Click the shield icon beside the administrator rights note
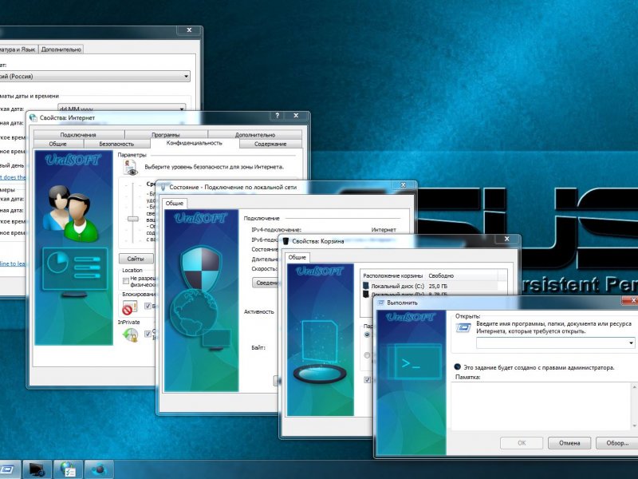This screenshot has height=479, width=638. [x=457, y=367]
